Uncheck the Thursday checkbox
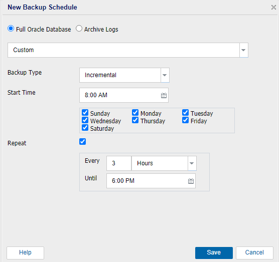The image size is (279, 262). tap(135, 120)
